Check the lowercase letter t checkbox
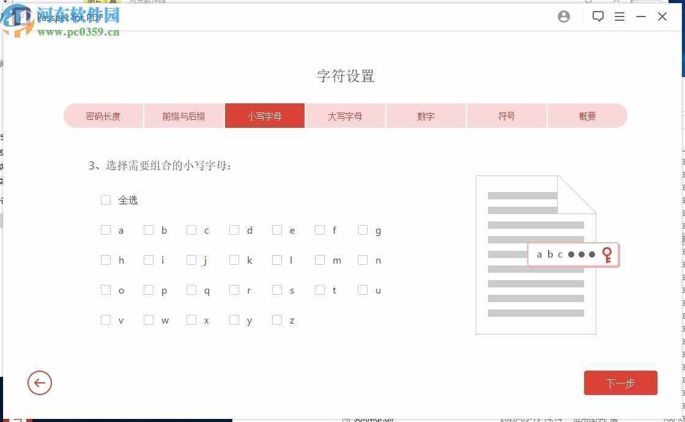This screenshot has height=422, width=685. tap(320, 290)
